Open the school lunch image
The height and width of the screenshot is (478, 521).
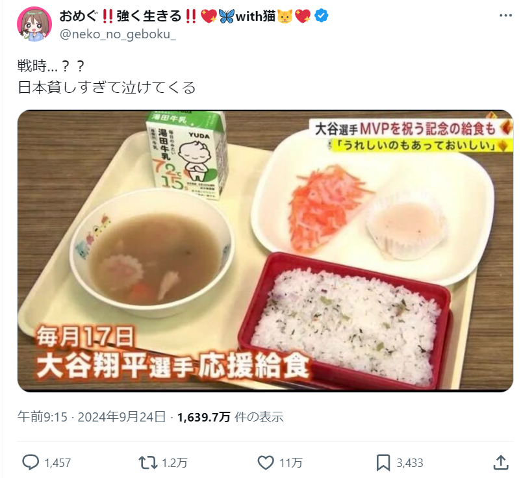[x=265, y=251]
